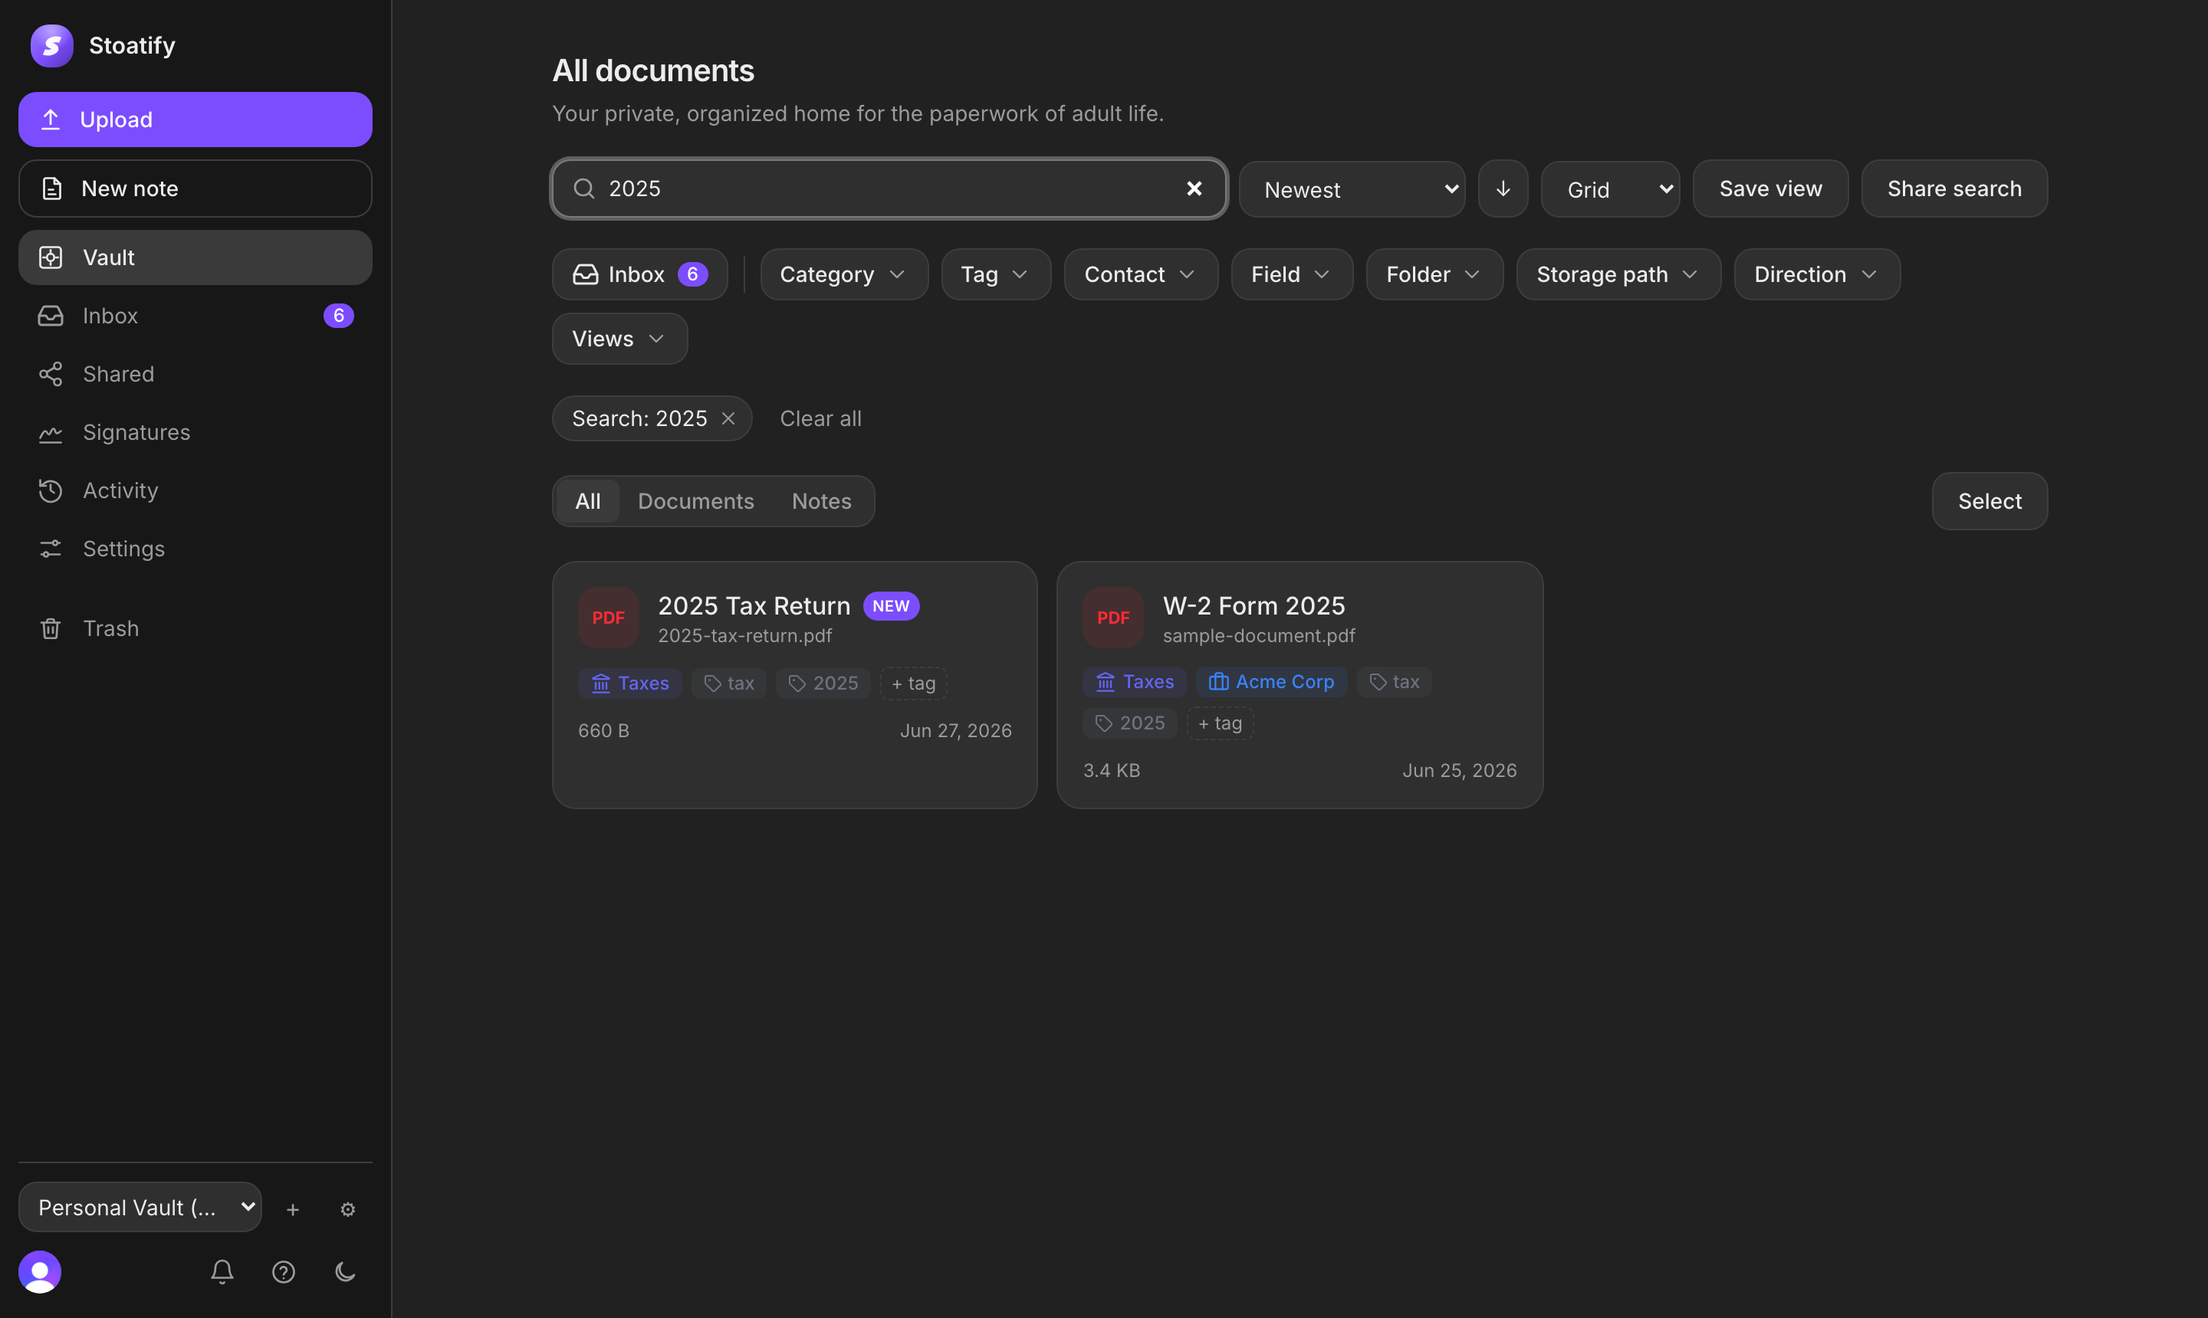Screen dimensions: 2208x1318
Task: Open the user avatar profile
Action: pyautogui.click(x=40, y=1272)
